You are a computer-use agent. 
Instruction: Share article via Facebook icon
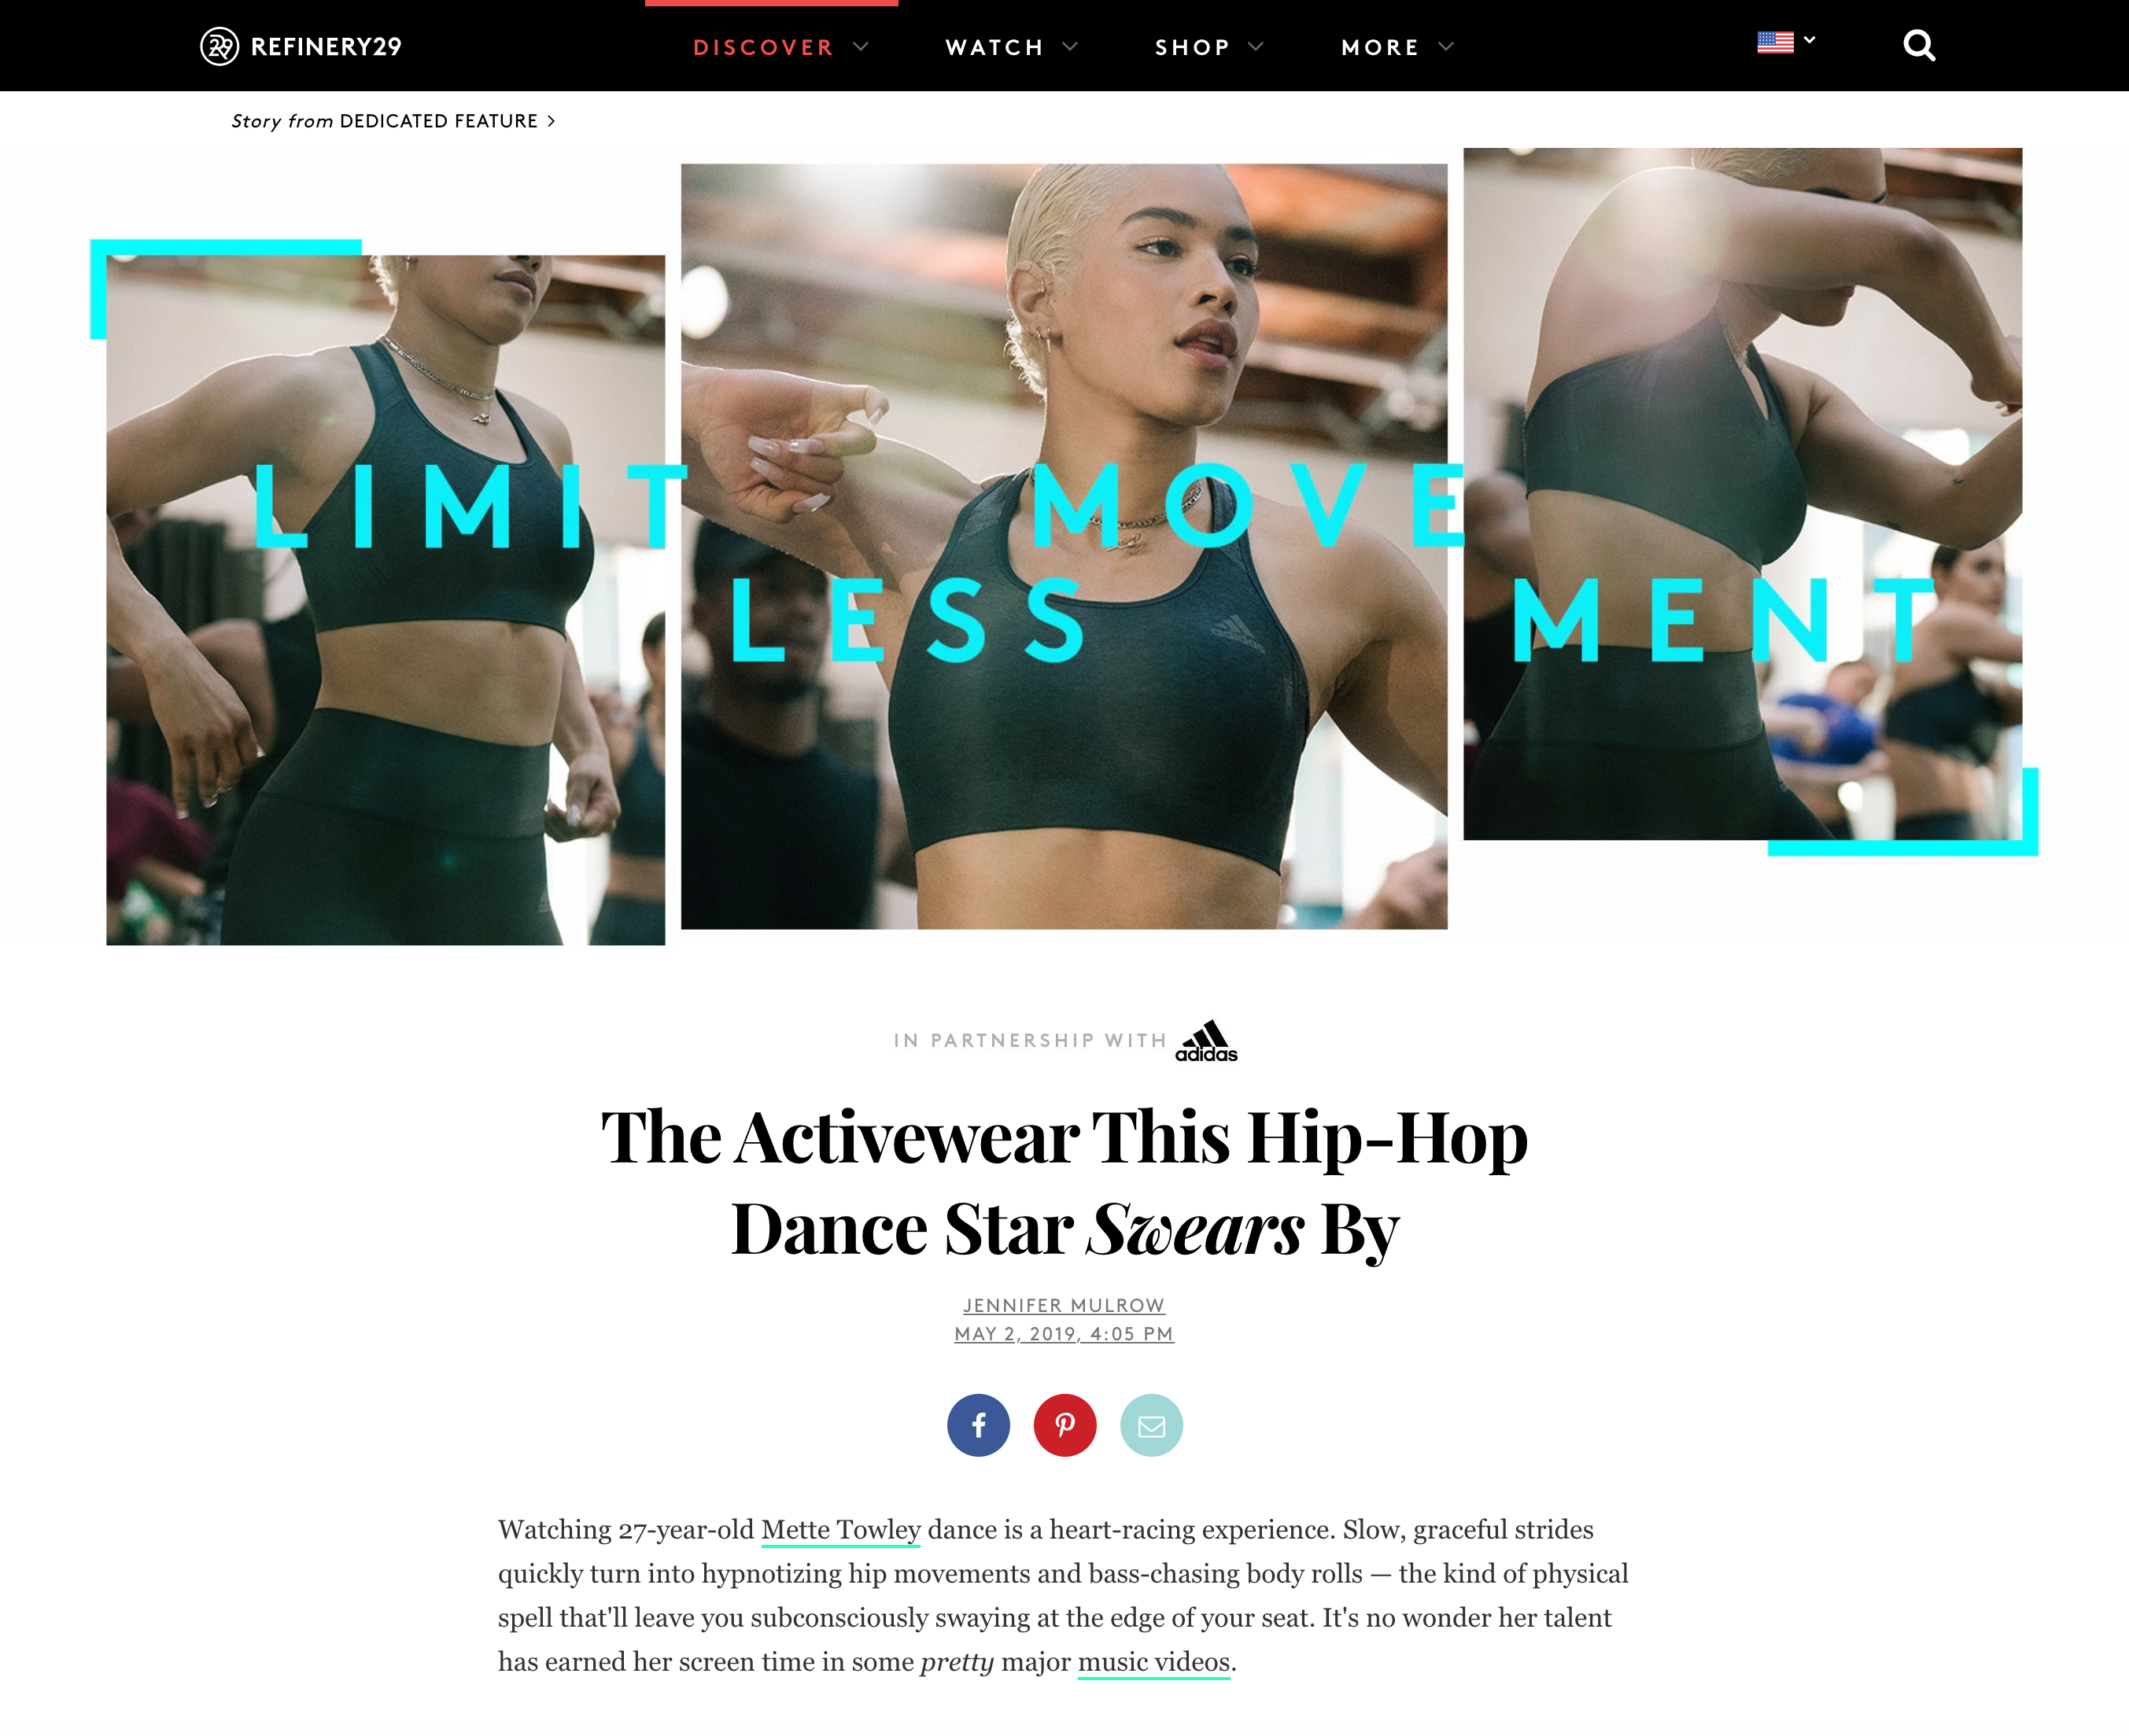(978, 1425)
